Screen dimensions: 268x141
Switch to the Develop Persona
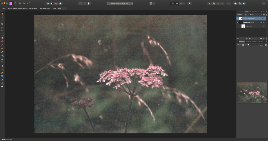tap(20, 3)
